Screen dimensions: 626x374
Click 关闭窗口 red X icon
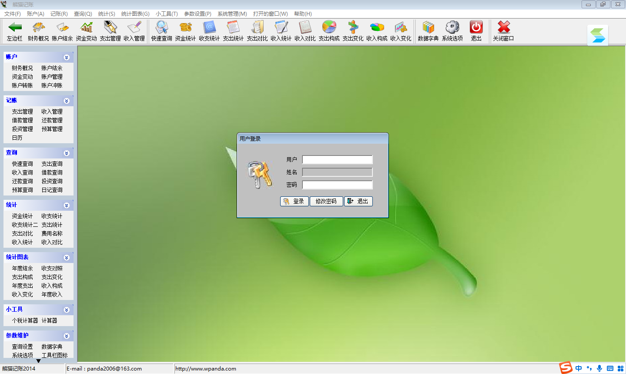(x=504, y=27)
